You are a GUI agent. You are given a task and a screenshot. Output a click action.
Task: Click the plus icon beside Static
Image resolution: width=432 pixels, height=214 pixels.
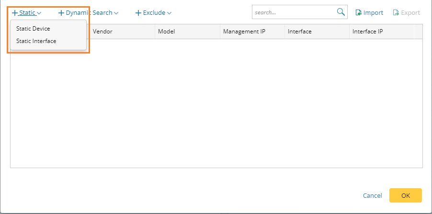point(15,13)
